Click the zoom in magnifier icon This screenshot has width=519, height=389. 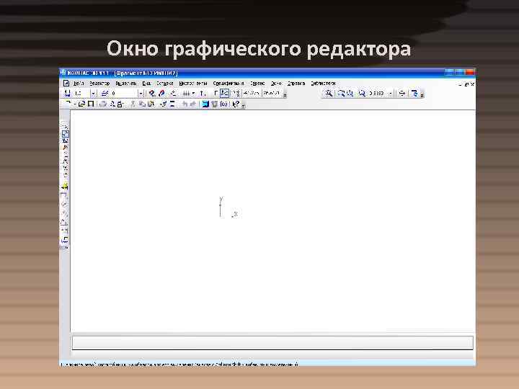pyautogui.click(x=341, y=94)
